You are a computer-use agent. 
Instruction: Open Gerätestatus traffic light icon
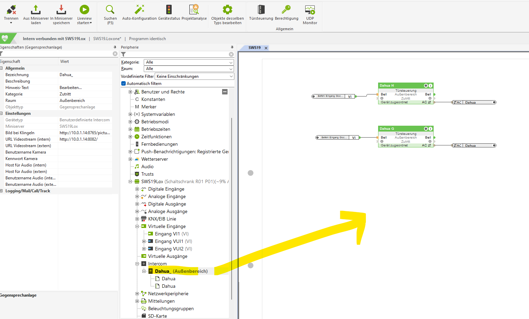pyautogui.click(x=169, y=10)
